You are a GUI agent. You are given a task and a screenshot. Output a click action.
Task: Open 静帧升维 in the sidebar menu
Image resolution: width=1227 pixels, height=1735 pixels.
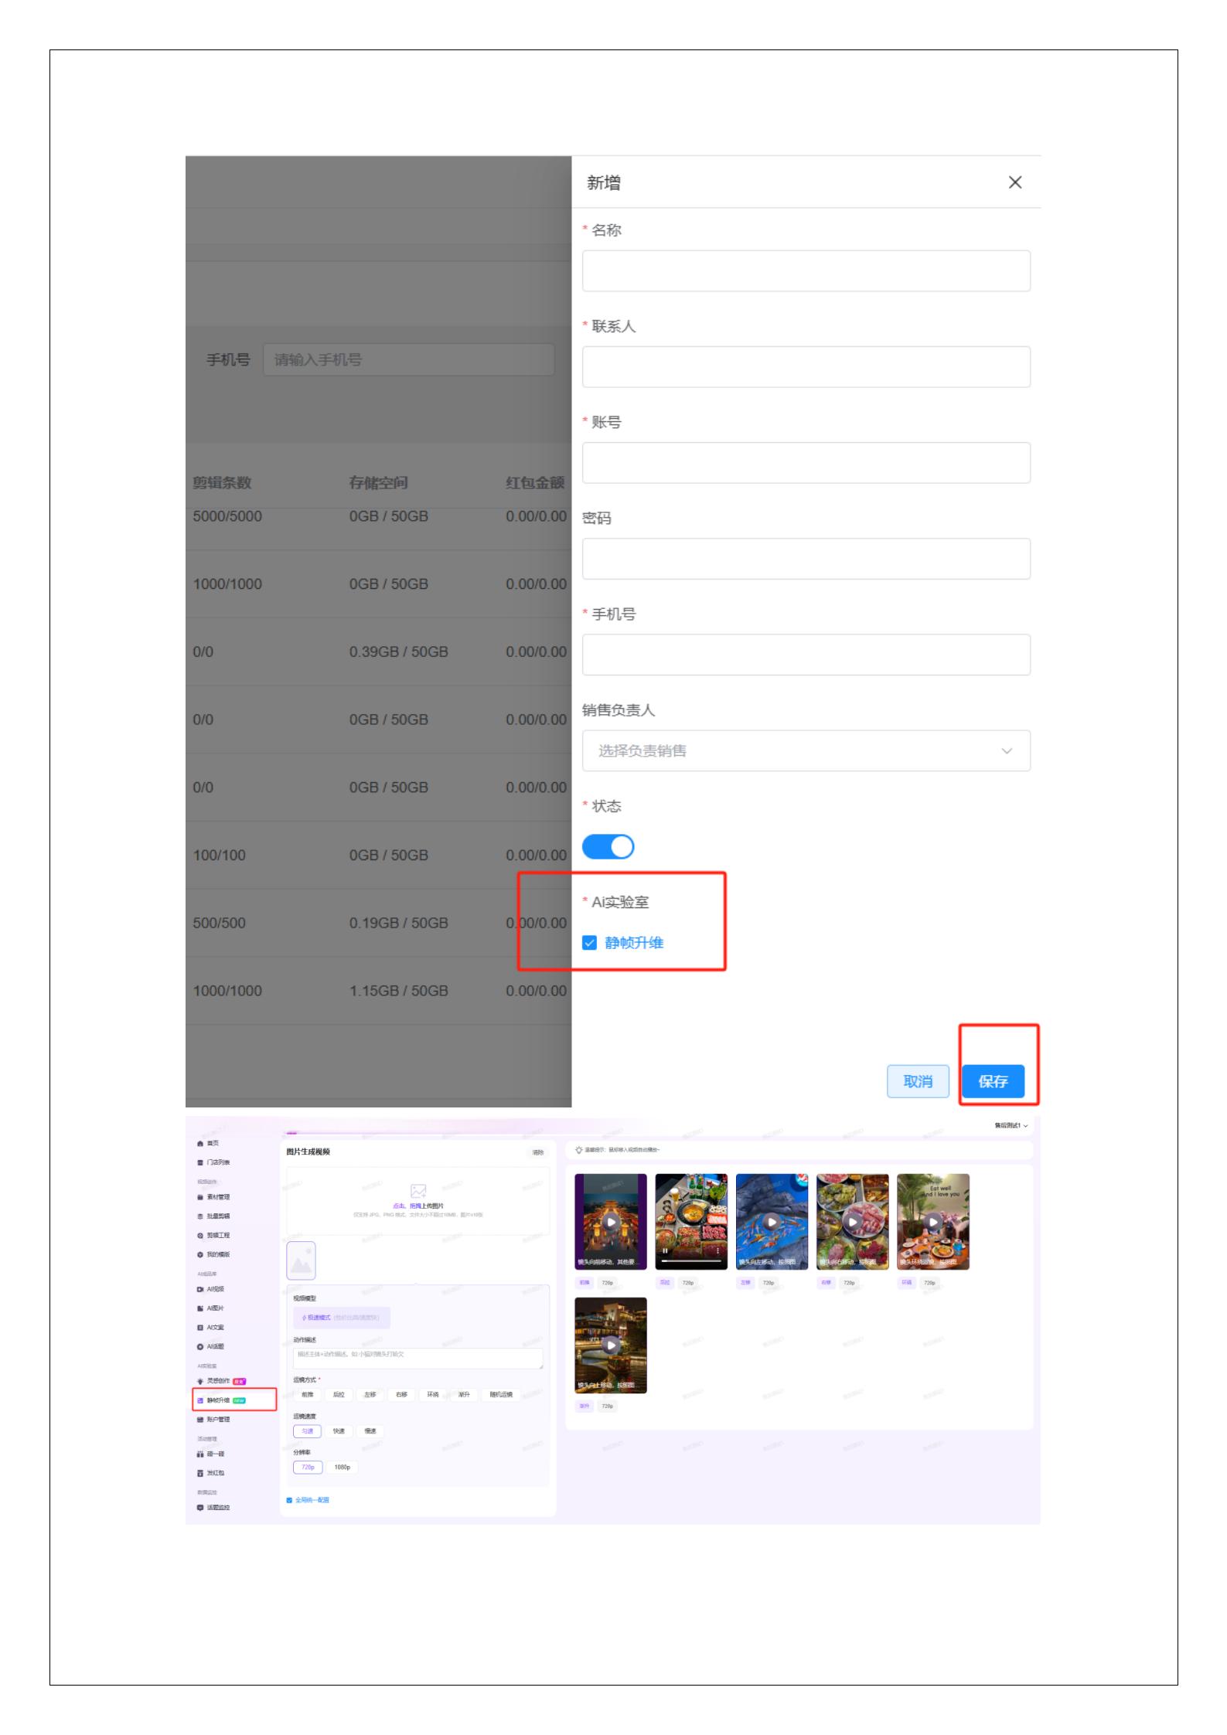tap(219, 1400)
